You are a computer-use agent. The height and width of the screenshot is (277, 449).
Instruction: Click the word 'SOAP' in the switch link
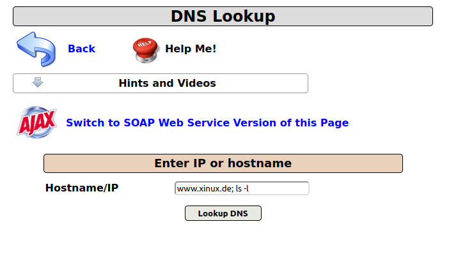coord(140,123)
